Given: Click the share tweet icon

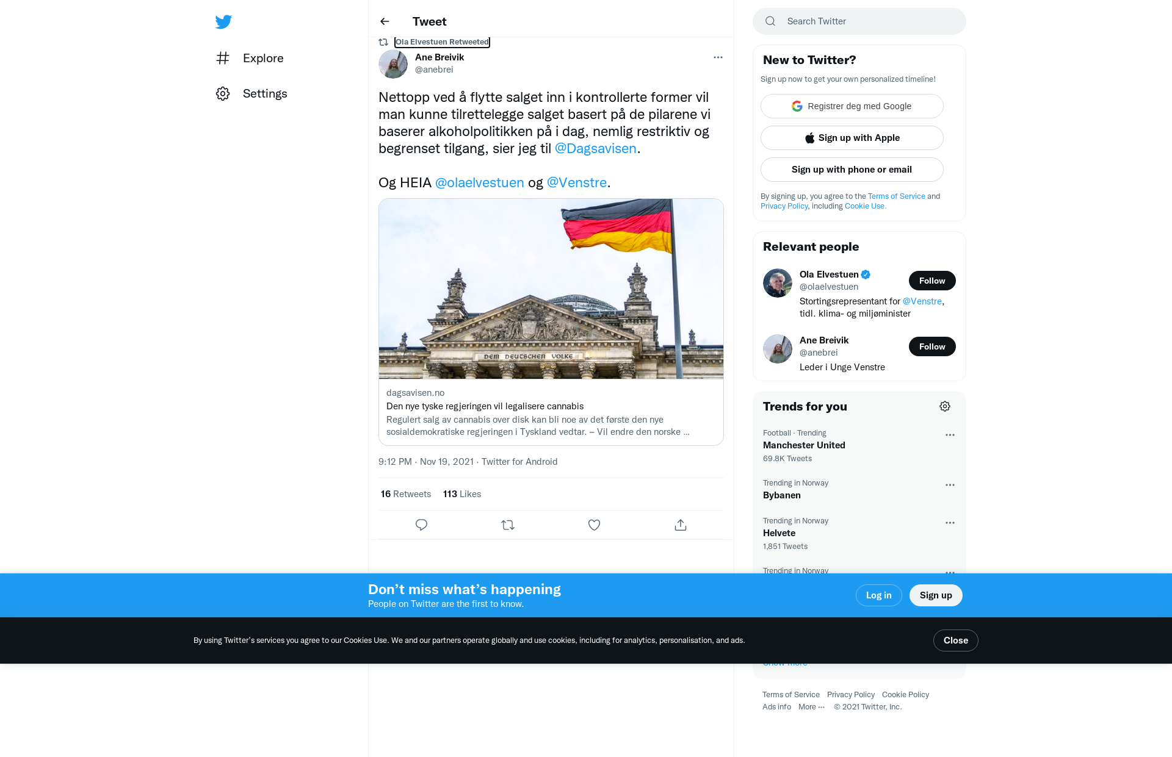Looking at the screenshot, I should tap(681, 525).
